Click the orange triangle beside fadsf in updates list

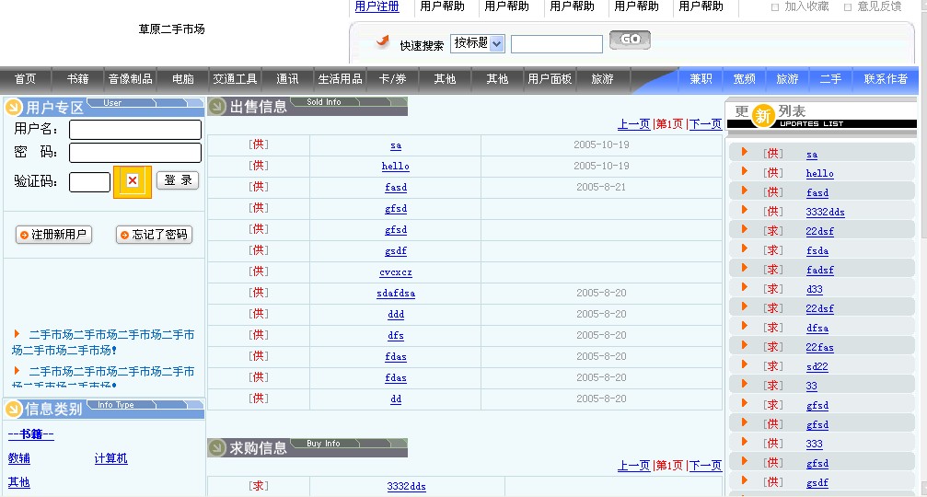(745, 268)
